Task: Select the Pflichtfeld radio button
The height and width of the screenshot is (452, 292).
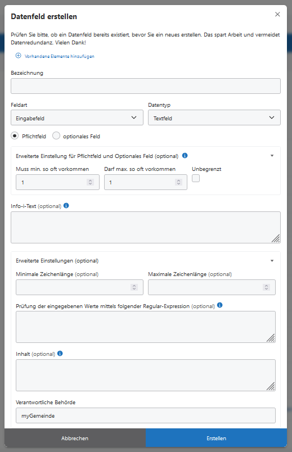Action: 15,135
